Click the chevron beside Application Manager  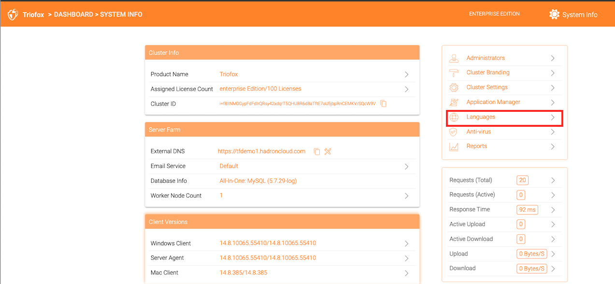click(x=553, y=102)
